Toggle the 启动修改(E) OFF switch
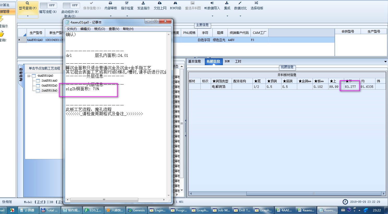The image size is (388, 214). click(x=71, y=5)
